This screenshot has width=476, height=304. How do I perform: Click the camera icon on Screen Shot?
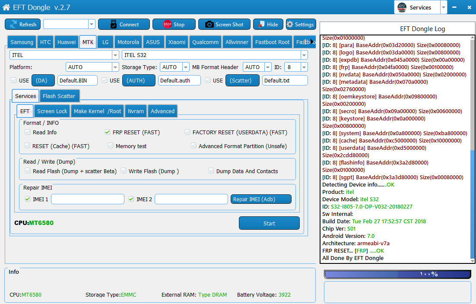coord(209,24)
